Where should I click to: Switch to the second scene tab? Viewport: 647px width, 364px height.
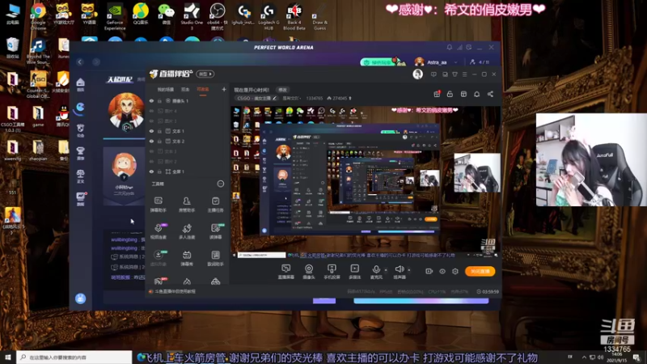click(185, 90)
